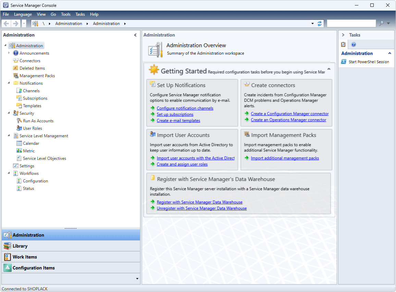Click the Run As Accounts key icon
The image size is (396, 292).
19,121
